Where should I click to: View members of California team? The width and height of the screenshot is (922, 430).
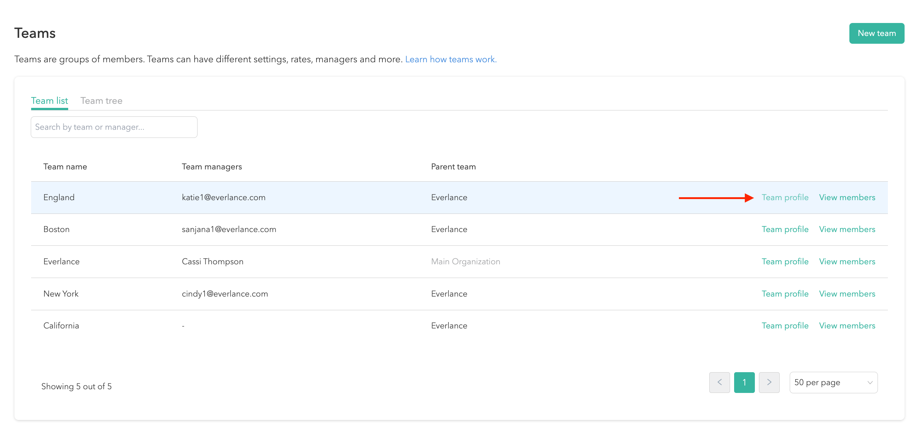[x=847, y=326]
